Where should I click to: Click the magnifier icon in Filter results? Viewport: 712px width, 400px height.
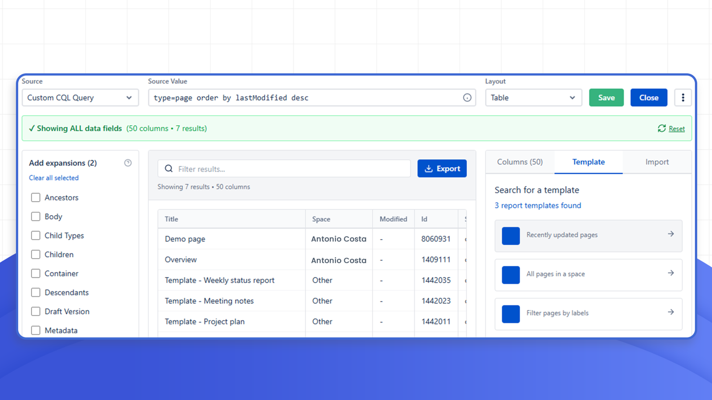(169, 168)
